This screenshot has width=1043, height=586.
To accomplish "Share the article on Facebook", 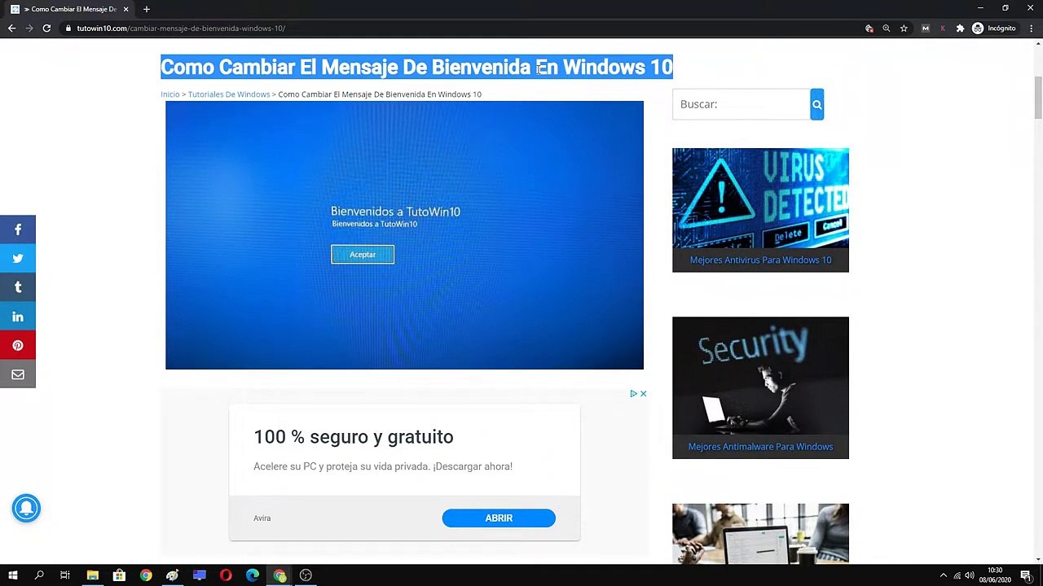I will (18, 230).
